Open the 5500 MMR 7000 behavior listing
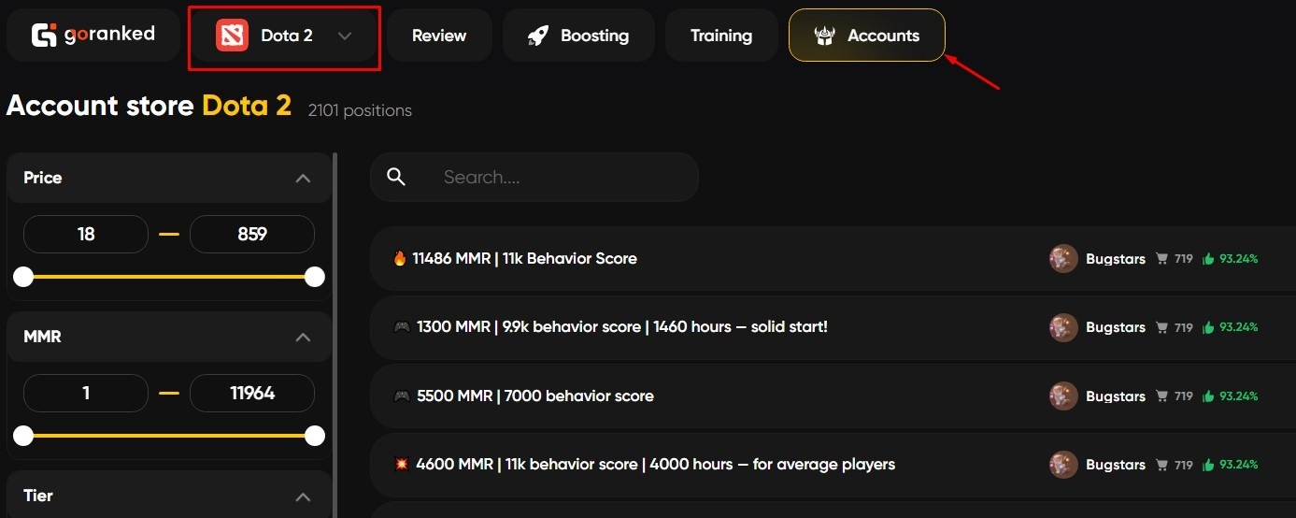 click(534, 396)
